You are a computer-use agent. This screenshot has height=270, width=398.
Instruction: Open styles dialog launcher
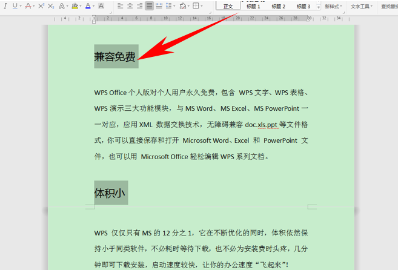click(343, 13)
